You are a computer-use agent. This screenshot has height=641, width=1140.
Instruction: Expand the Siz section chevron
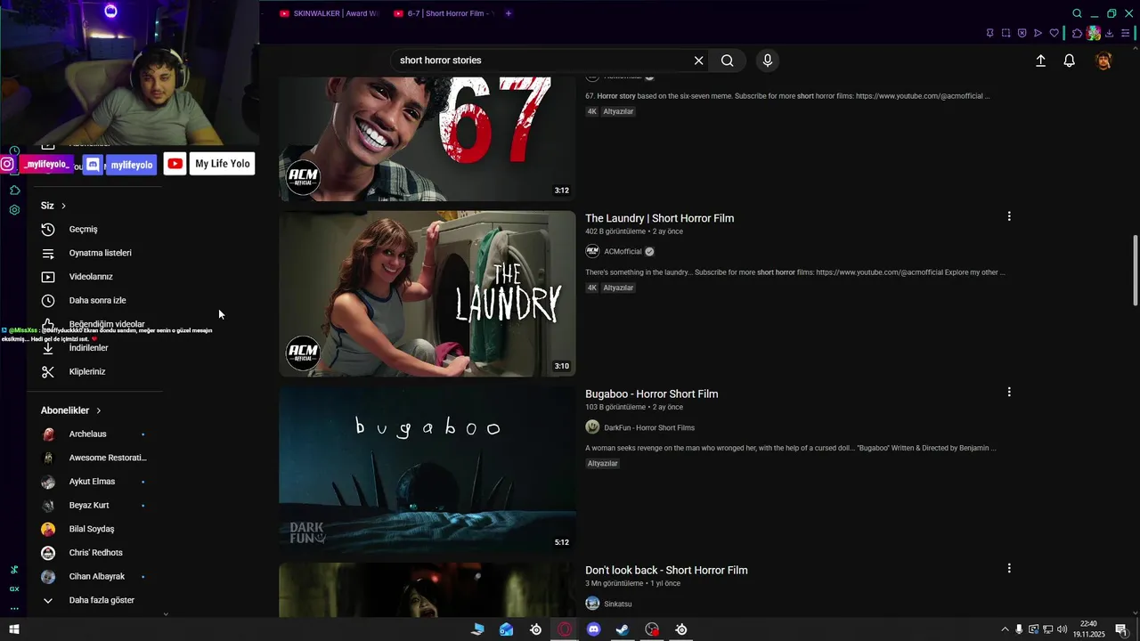point(63,206)
